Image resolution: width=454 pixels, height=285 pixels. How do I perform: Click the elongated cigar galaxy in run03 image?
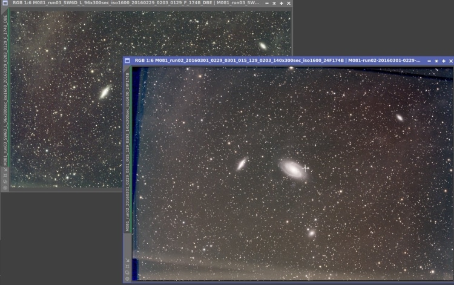[x=105, y=92]
